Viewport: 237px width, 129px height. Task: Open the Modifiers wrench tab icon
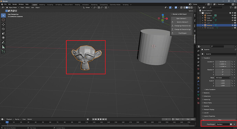click(198, 81)
